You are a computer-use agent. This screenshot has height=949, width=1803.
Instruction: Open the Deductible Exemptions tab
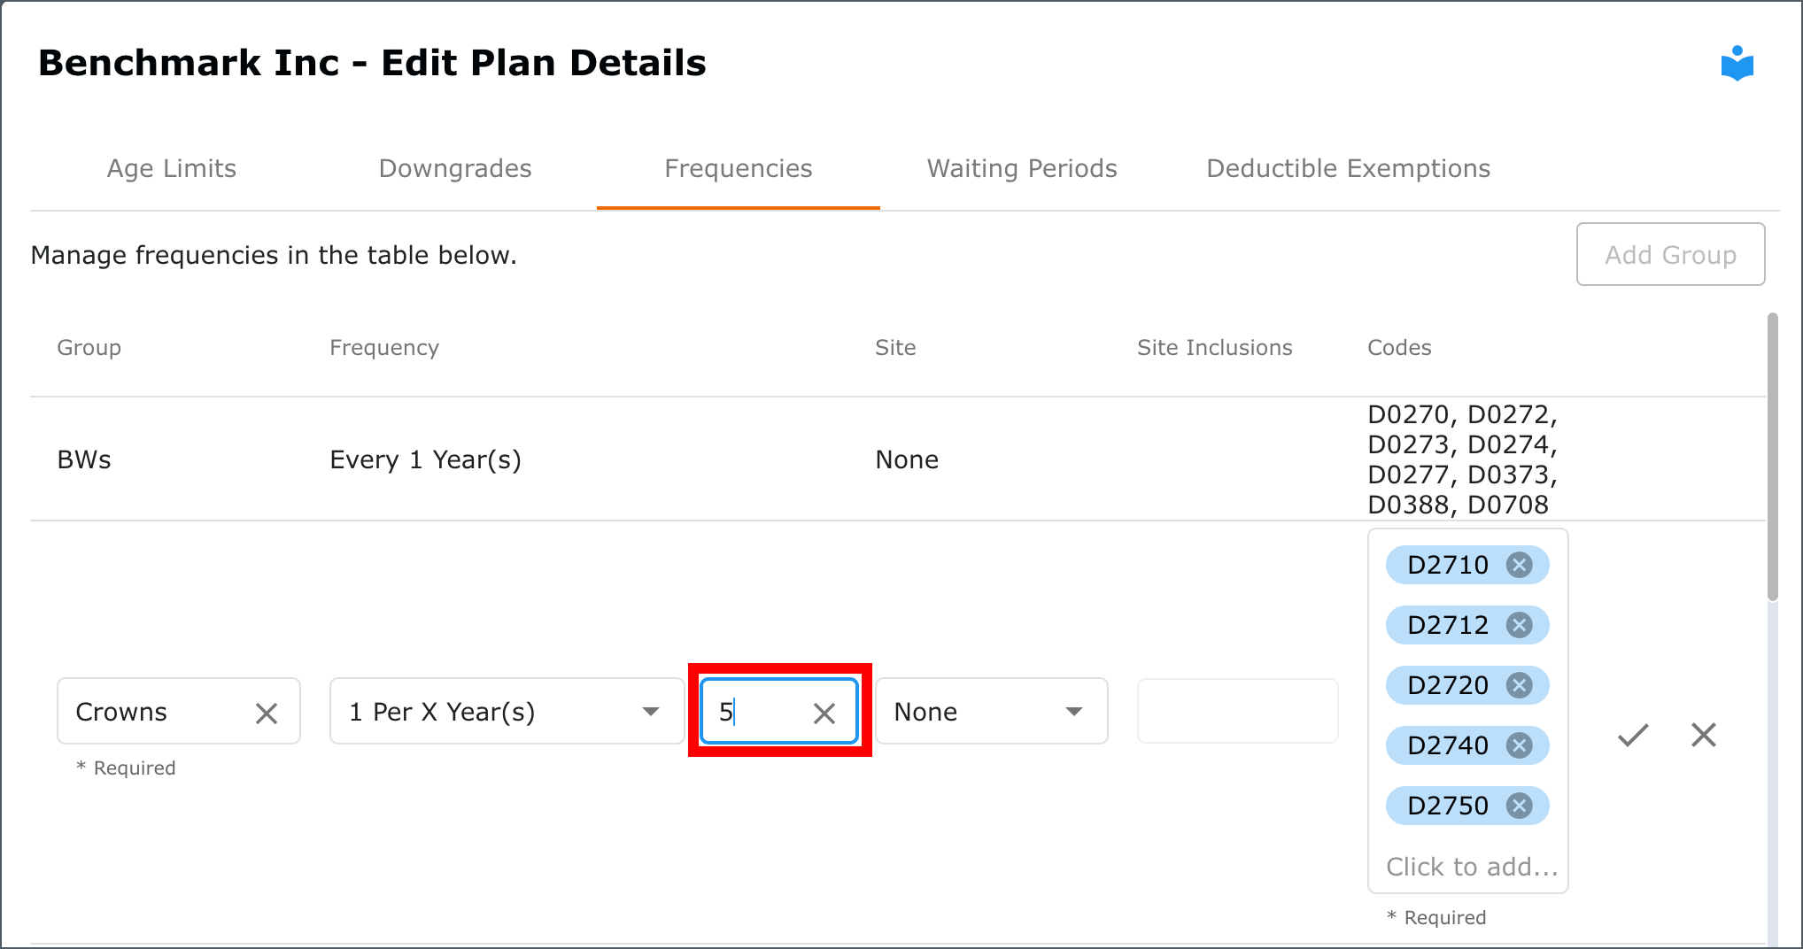pos(1349,168)
